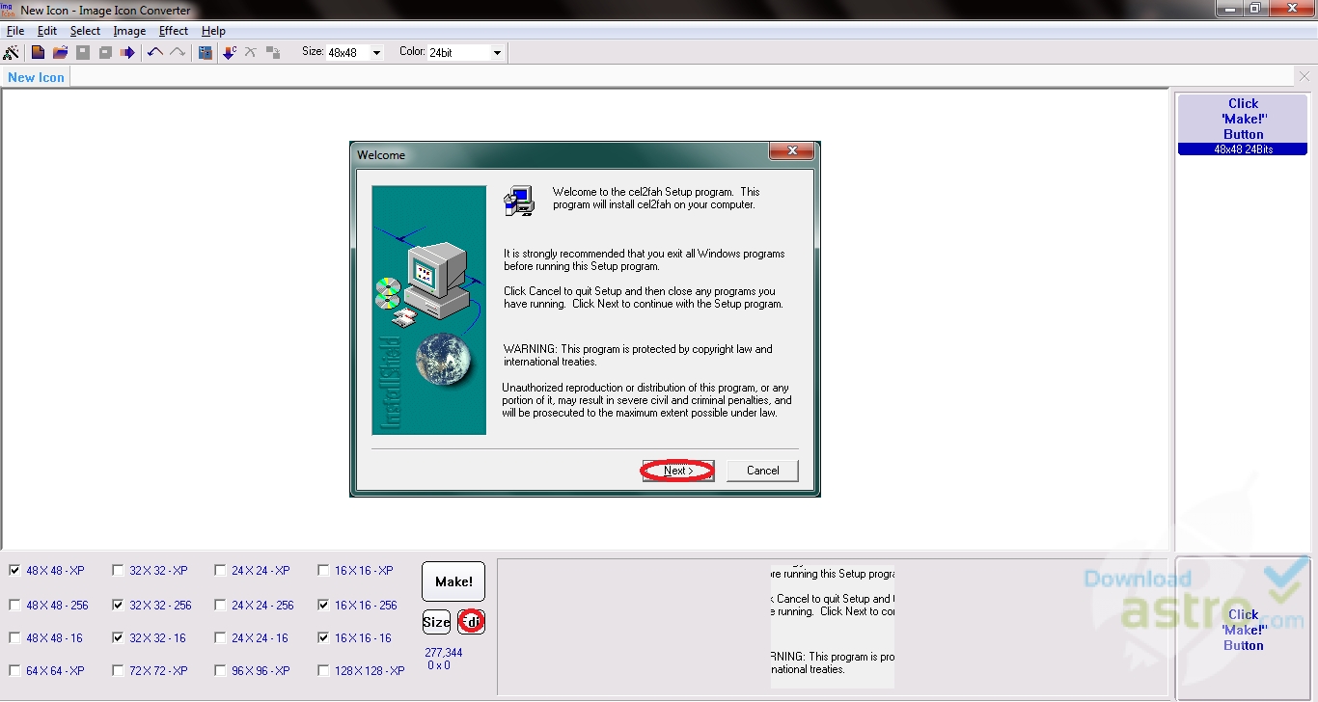This screenshot has height=702, width=1318.
Task: Open an existing image file
Action: tap(60, 51)
